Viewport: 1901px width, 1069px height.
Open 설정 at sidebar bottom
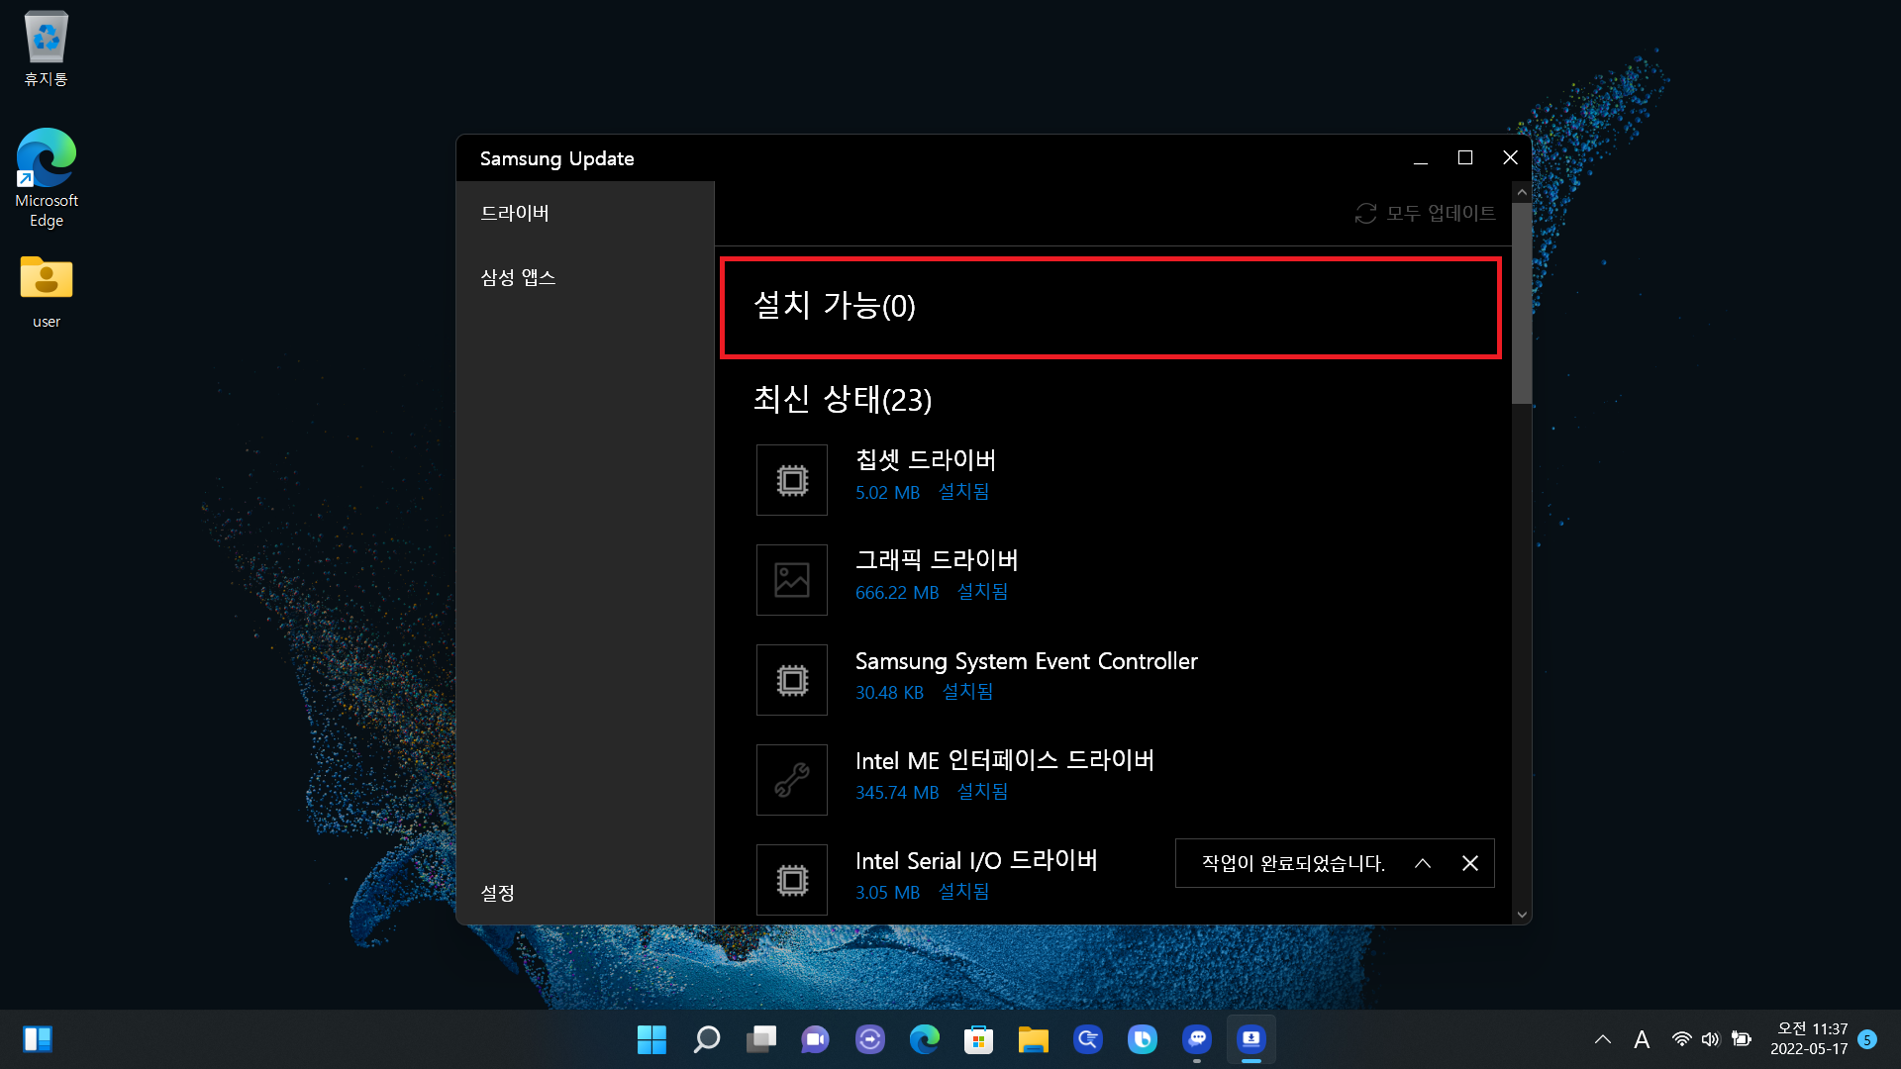[497, 893]
